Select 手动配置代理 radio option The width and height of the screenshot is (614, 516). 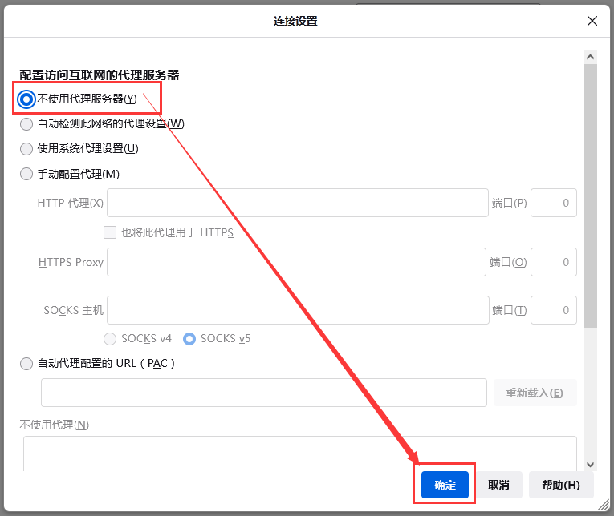click(x=26, y=174)
